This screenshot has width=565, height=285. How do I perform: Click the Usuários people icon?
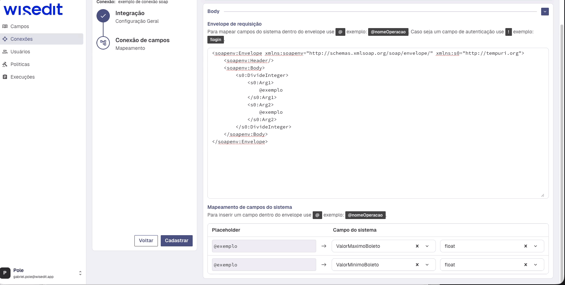[x=5, y=52]
